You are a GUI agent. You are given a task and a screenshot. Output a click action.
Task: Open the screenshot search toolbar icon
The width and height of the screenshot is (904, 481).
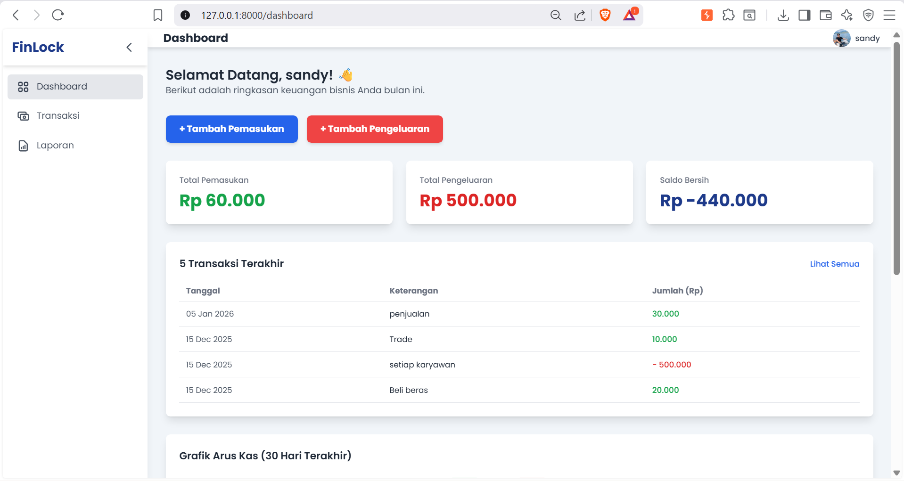pos(749,15)
